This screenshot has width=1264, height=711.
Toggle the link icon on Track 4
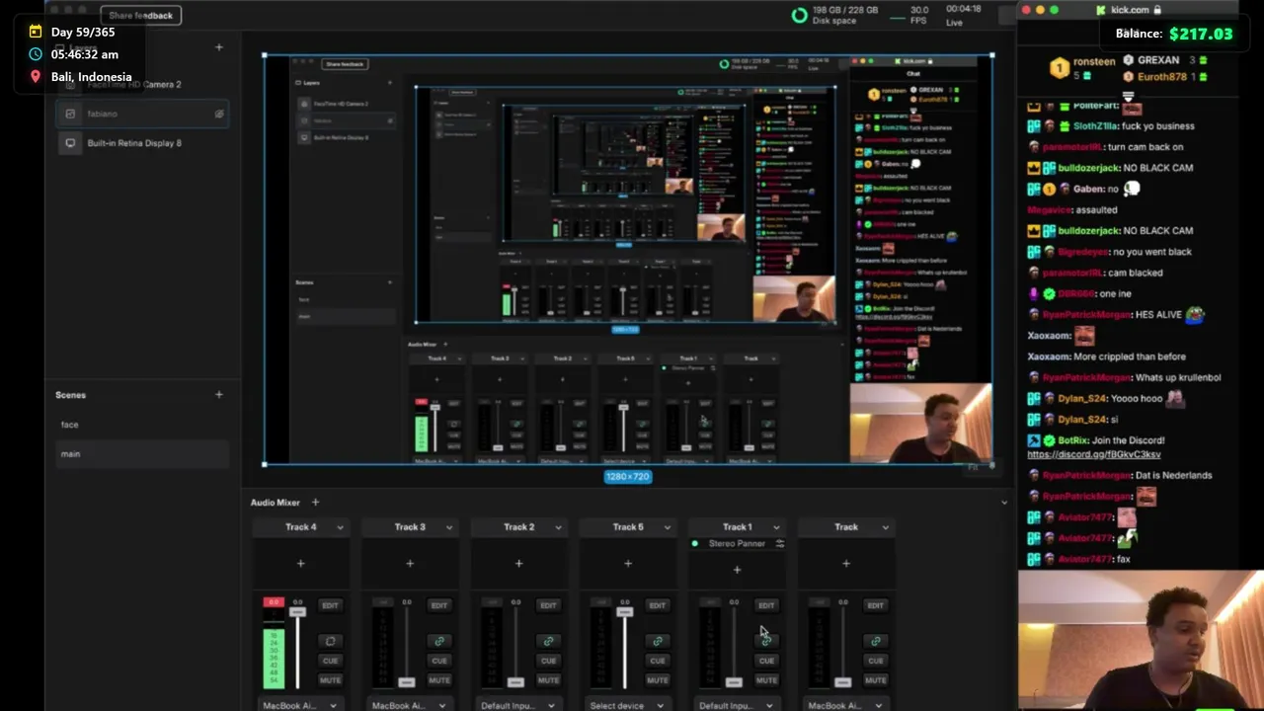330,641
